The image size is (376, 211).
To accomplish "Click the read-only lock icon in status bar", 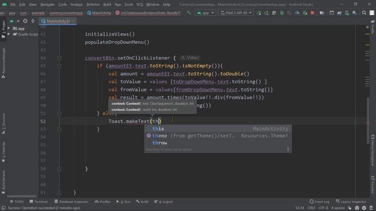I will tap(350, 208).
